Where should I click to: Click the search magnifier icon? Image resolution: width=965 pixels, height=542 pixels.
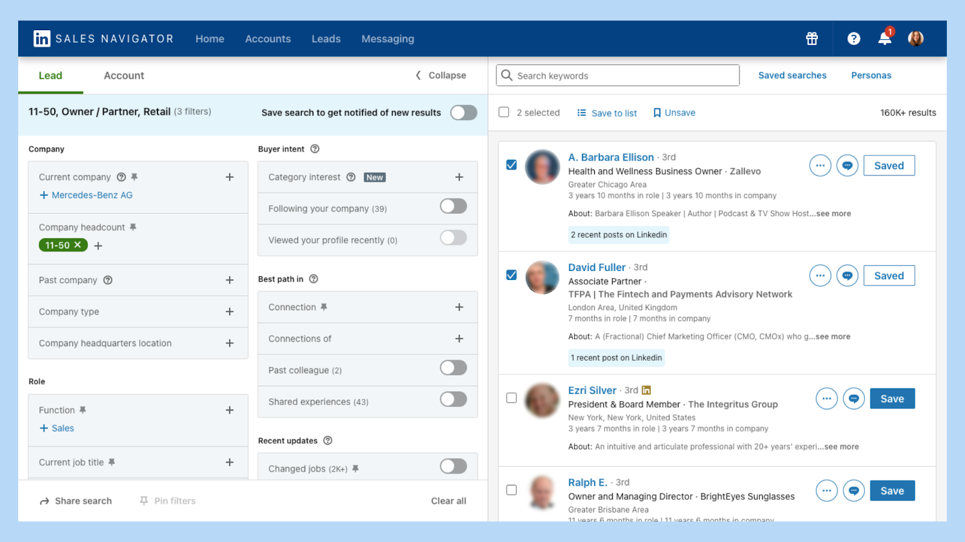point(507,75)
